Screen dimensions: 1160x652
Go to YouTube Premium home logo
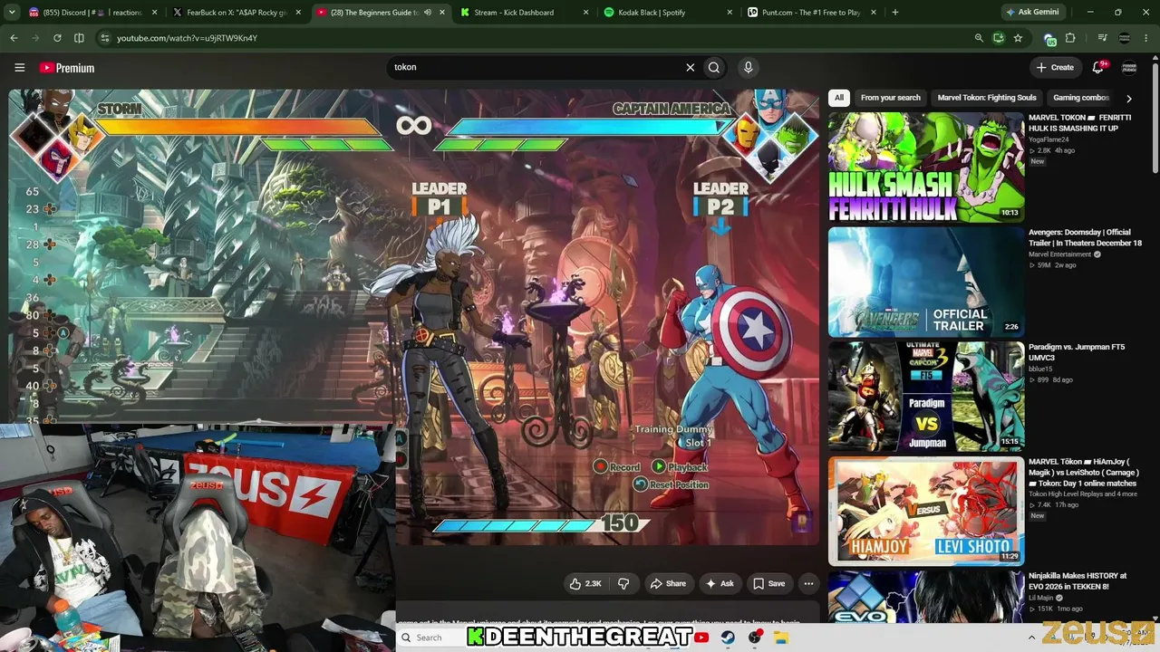coord(67,68)
